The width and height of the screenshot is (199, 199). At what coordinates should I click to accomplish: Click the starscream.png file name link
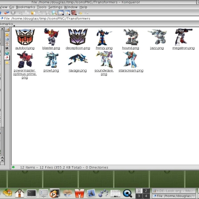click(131, 71)
